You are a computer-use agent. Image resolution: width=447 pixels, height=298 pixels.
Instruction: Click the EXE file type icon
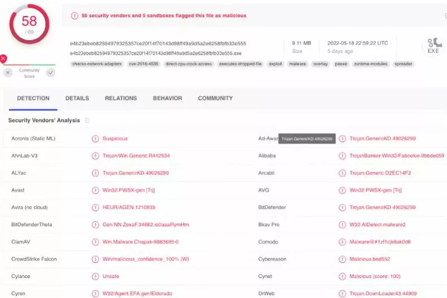coord(433,46)
